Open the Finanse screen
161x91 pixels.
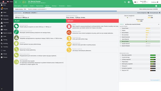coord(4,57)
